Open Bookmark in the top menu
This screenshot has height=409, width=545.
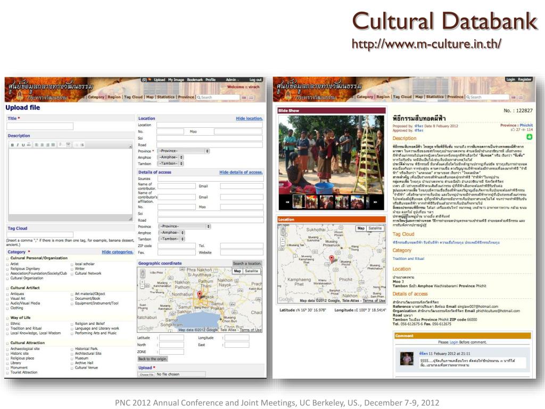click(x=195, y=80)
